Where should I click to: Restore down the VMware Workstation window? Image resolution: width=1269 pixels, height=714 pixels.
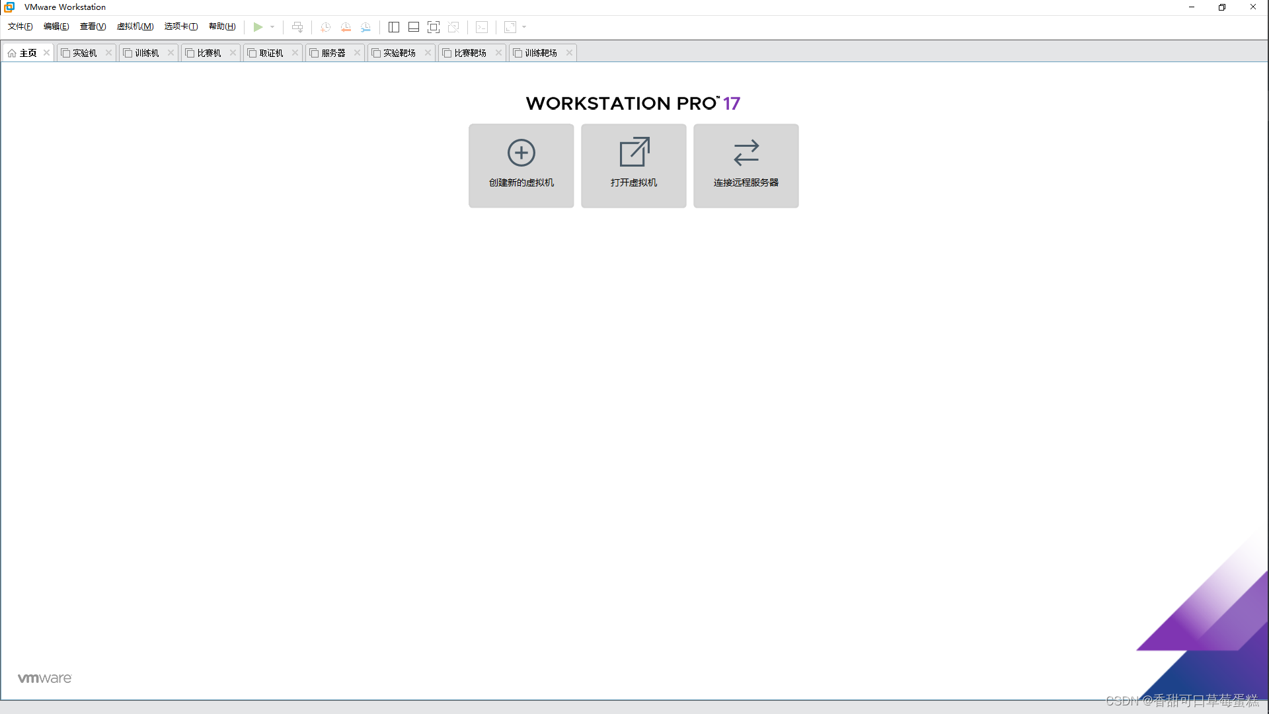coord(1222,7)
